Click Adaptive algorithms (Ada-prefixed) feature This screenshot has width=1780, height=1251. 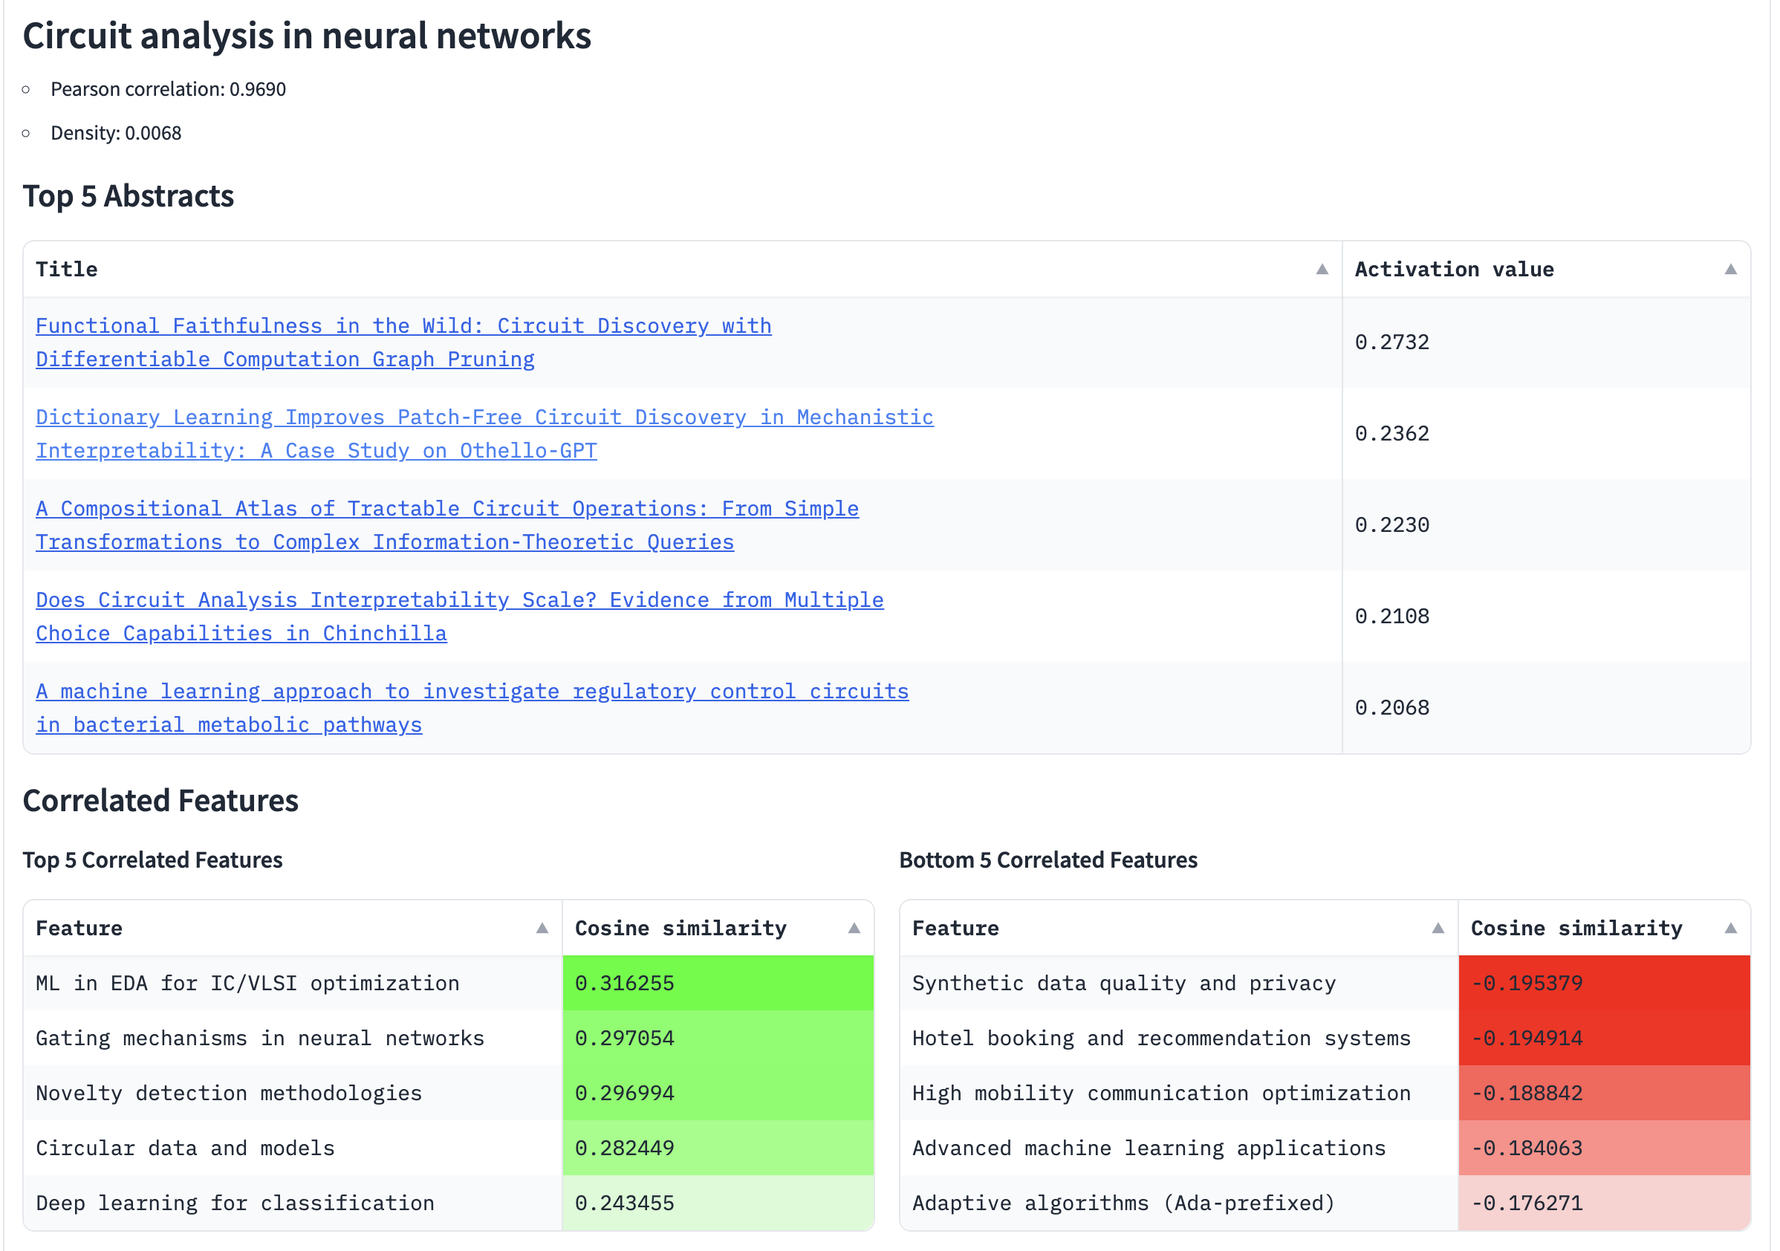coord(1123,1203)
